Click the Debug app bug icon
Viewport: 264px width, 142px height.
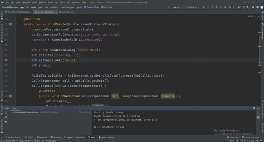coord(217,7)
